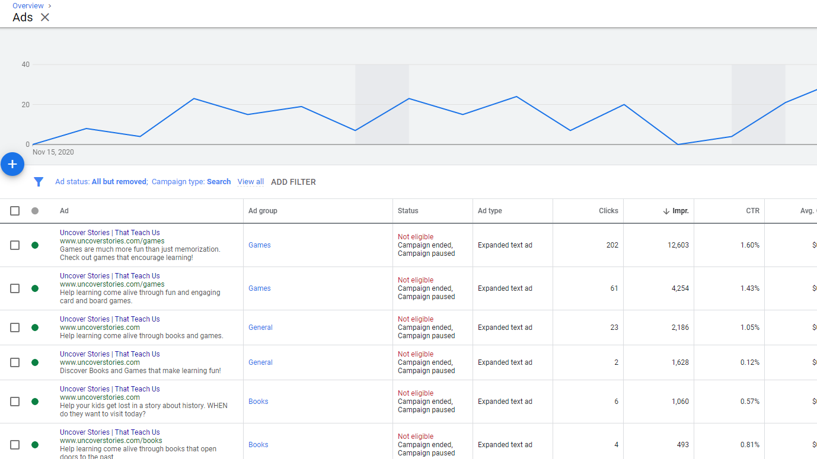This screenshot has width=817, height=459.
Task: Click the 0.12% CTR value
Action: pos(750,362)
